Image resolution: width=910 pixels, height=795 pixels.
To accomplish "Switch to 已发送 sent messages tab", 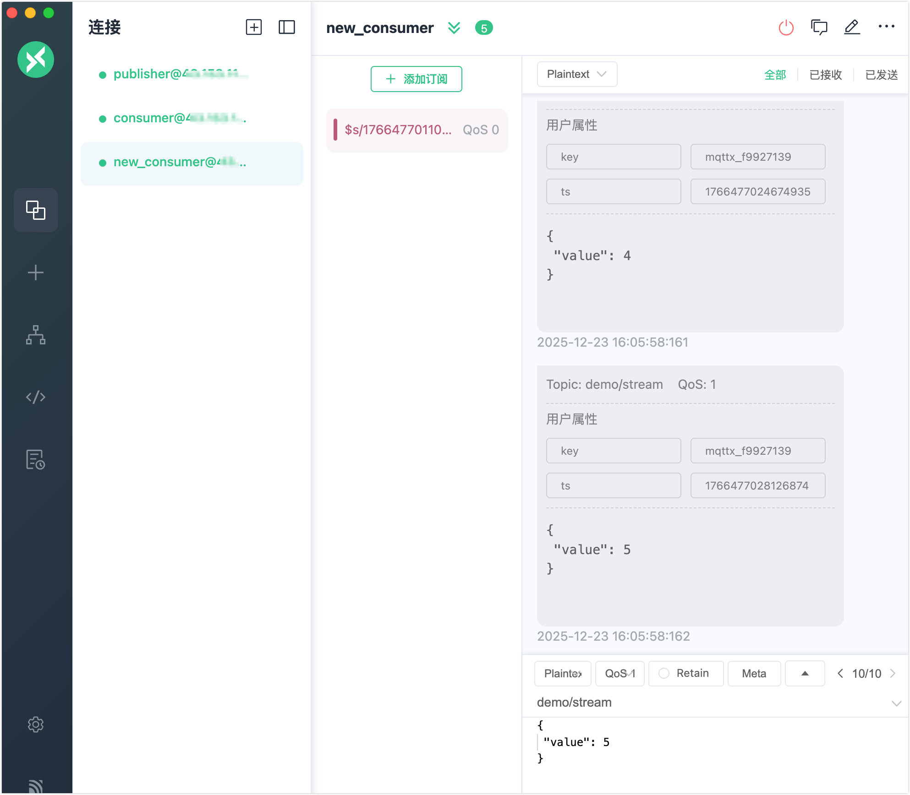I will click(x=881, y=75).
